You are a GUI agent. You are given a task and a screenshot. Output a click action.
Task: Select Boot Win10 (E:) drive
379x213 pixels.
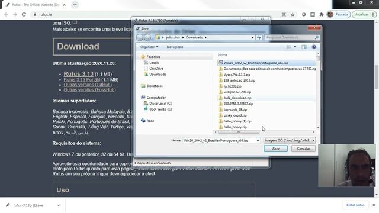point(160,109)
